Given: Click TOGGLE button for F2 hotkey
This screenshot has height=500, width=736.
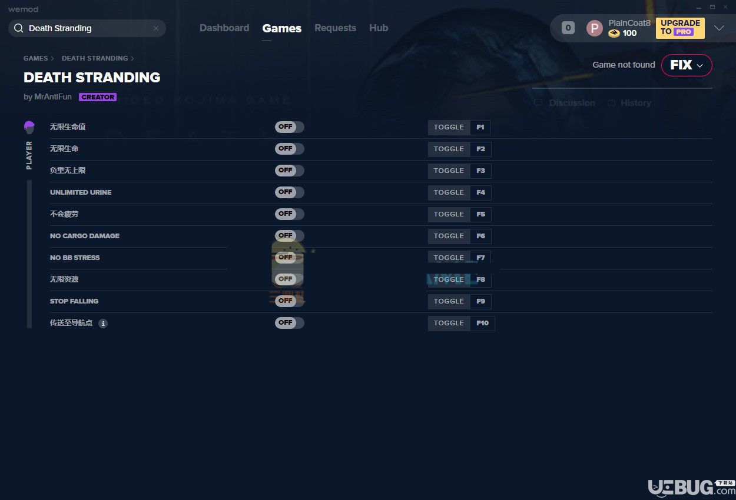Looking at the screenshot, I should click(449, 149).
